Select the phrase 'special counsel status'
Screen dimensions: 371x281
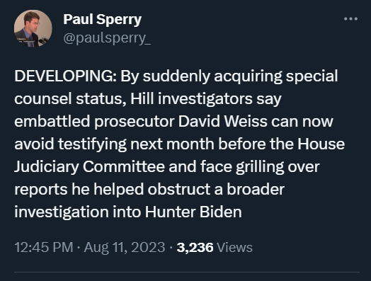176,88
